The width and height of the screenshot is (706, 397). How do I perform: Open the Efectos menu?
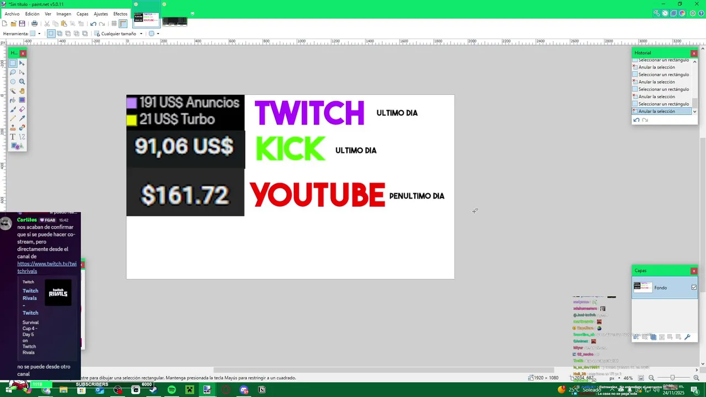click(120, 14)
